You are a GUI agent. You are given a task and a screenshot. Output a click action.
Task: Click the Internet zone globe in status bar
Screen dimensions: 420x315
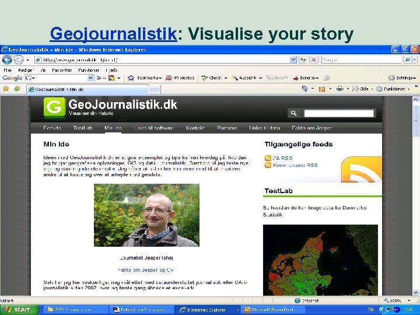tap(297, 300)
